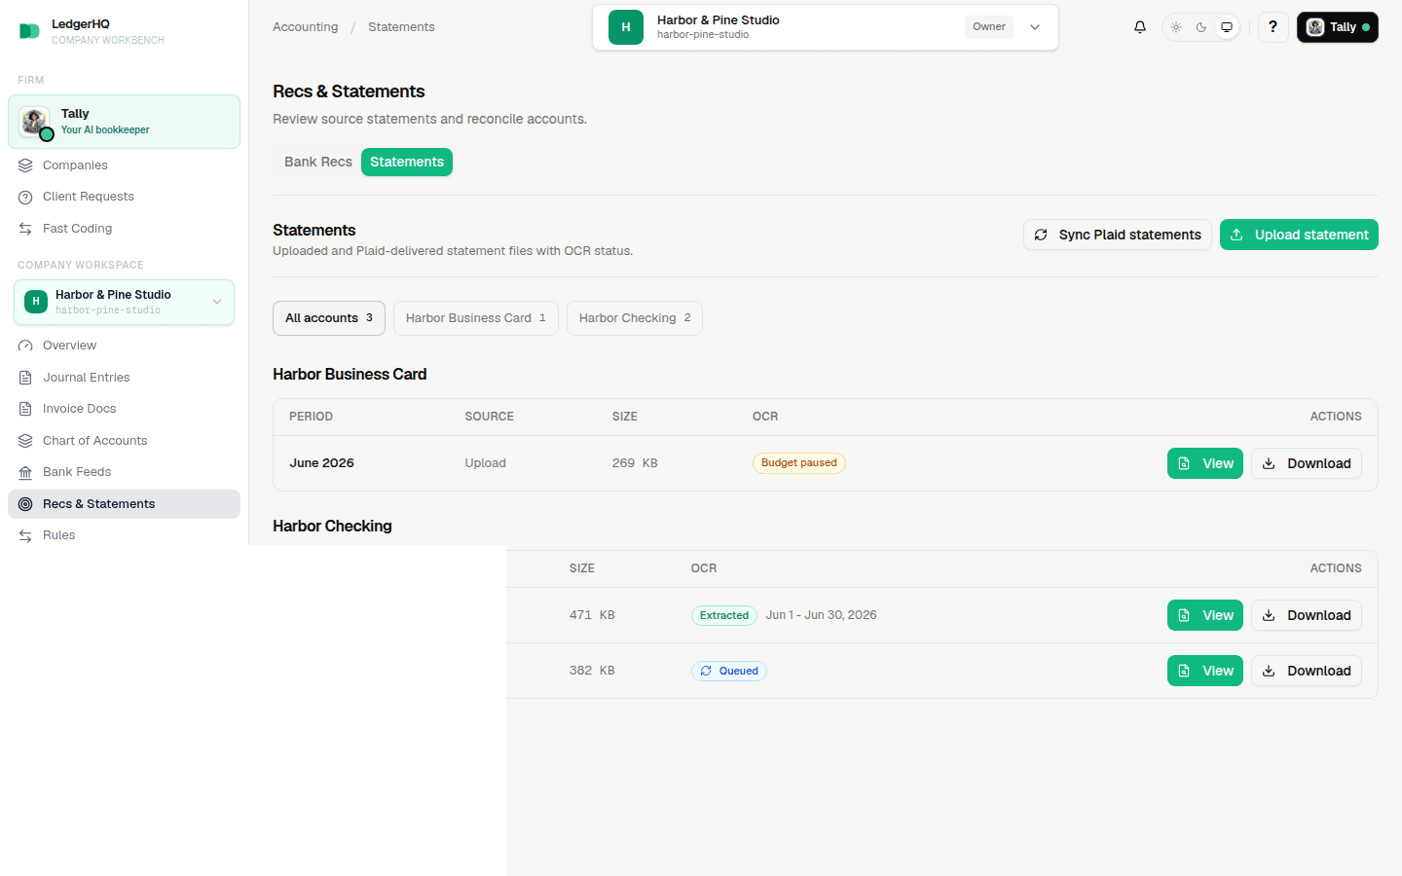Download the 382 KB statement
Image resolution: width=1402 pixels, height=876 pixels.
1307,671
